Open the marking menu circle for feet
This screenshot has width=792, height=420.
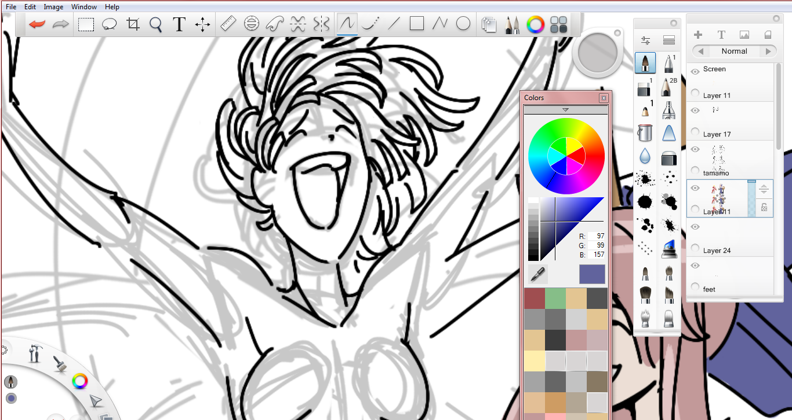point(695,286)
